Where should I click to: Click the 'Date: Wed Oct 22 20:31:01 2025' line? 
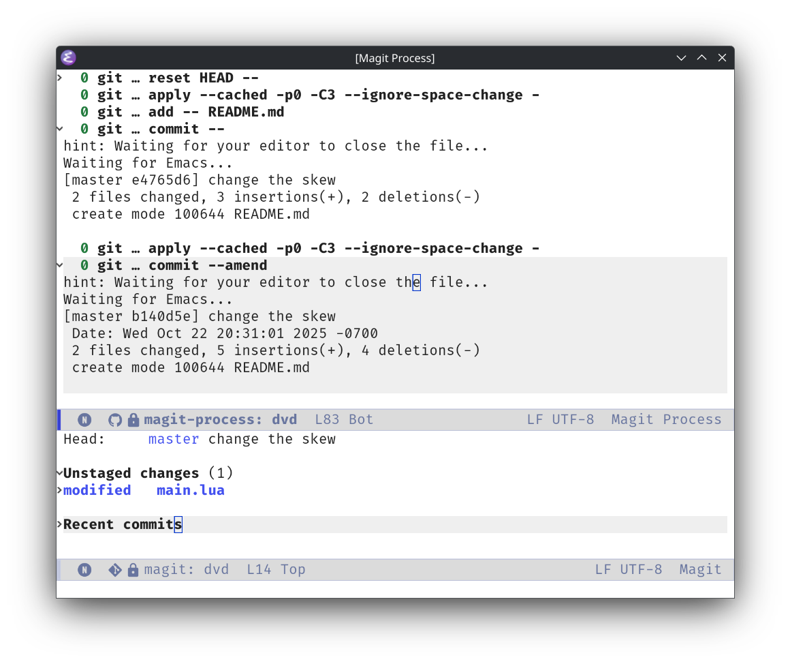coord(225,334)
